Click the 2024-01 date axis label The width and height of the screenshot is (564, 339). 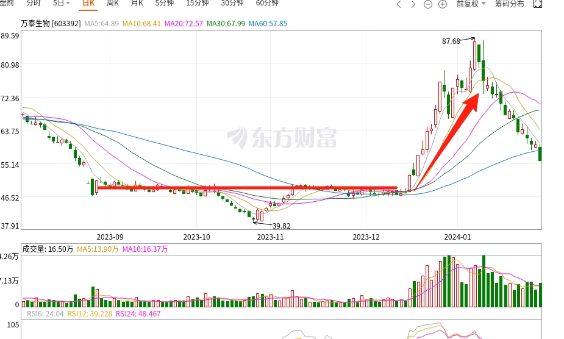(x=457, y=237)
